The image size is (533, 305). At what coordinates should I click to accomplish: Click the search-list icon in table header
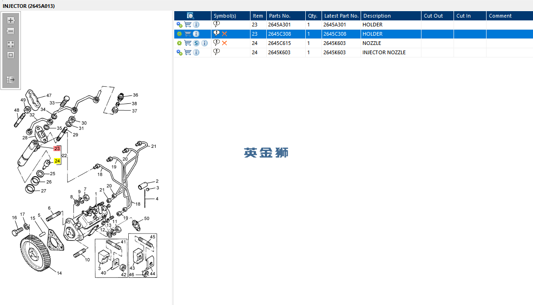(191, 16)
